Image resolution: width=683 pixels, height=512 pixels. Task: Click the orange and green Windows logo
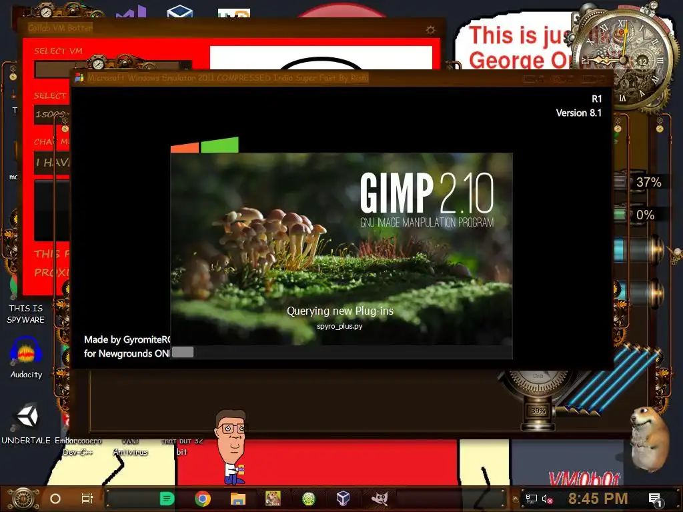[205, 145]
